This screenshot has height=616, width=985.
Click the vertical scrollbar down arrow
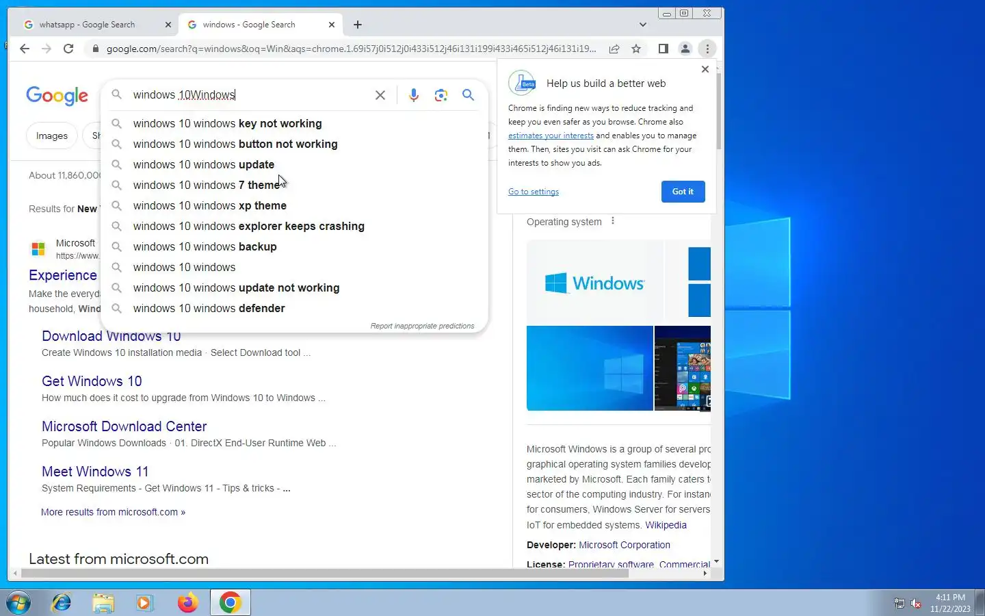(x=716, y=561)
